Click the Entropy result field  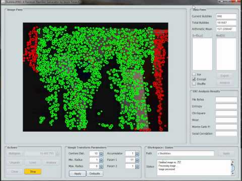226,107
